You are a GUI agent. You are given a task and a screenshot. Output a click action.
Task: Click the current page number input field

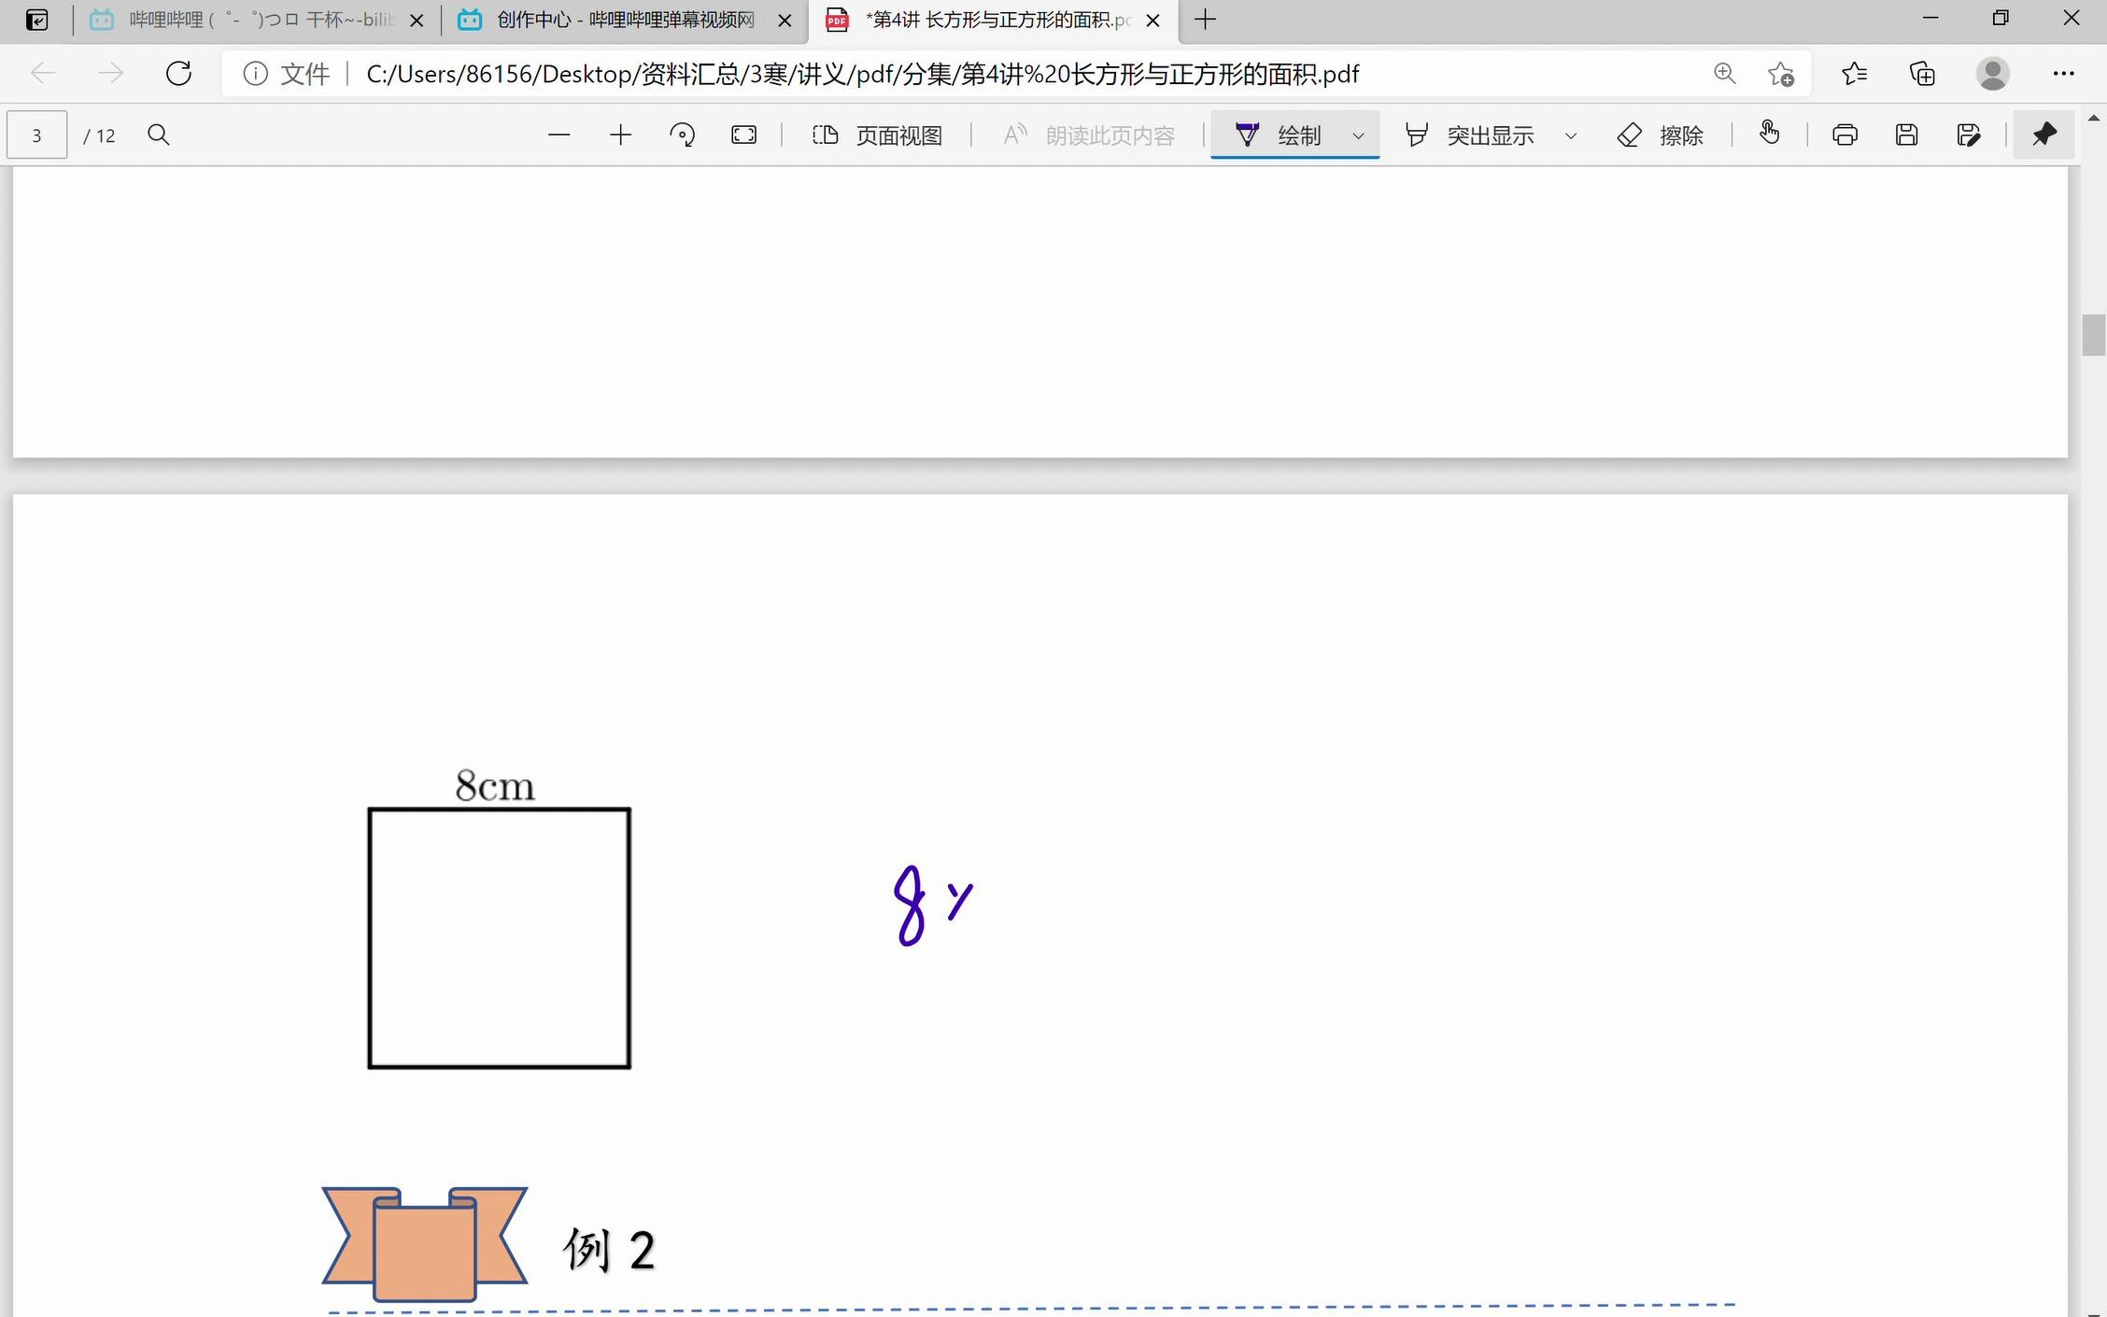(38, 135)
